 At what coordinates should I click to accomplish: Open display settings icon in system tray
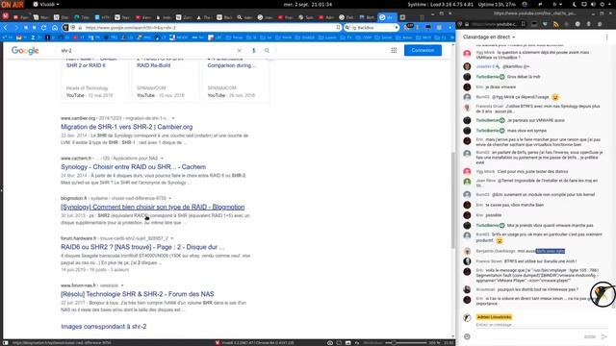pos(584,4)
